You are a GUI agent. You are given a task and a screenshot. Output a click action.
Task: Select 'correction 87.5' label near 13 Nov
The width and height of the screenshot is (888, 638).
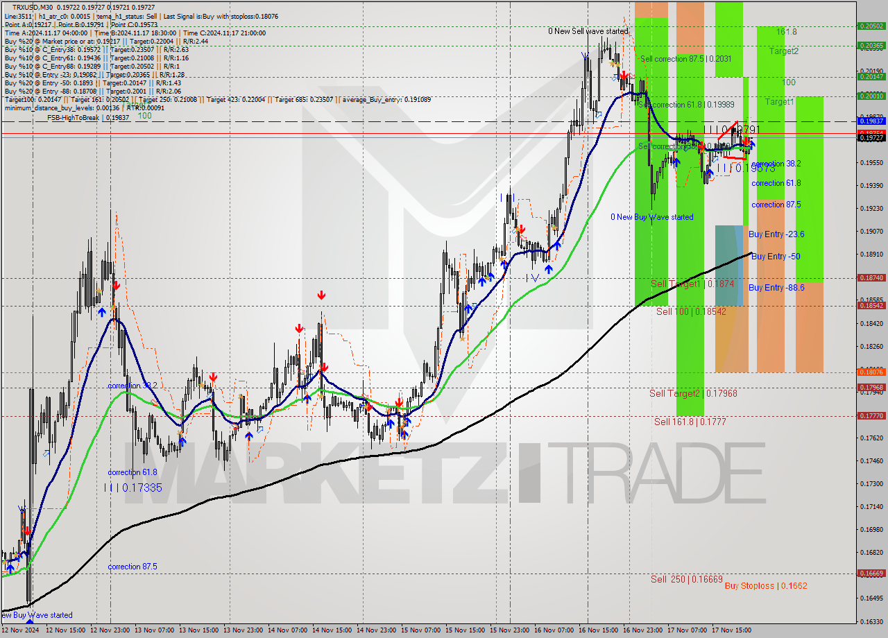133,567
